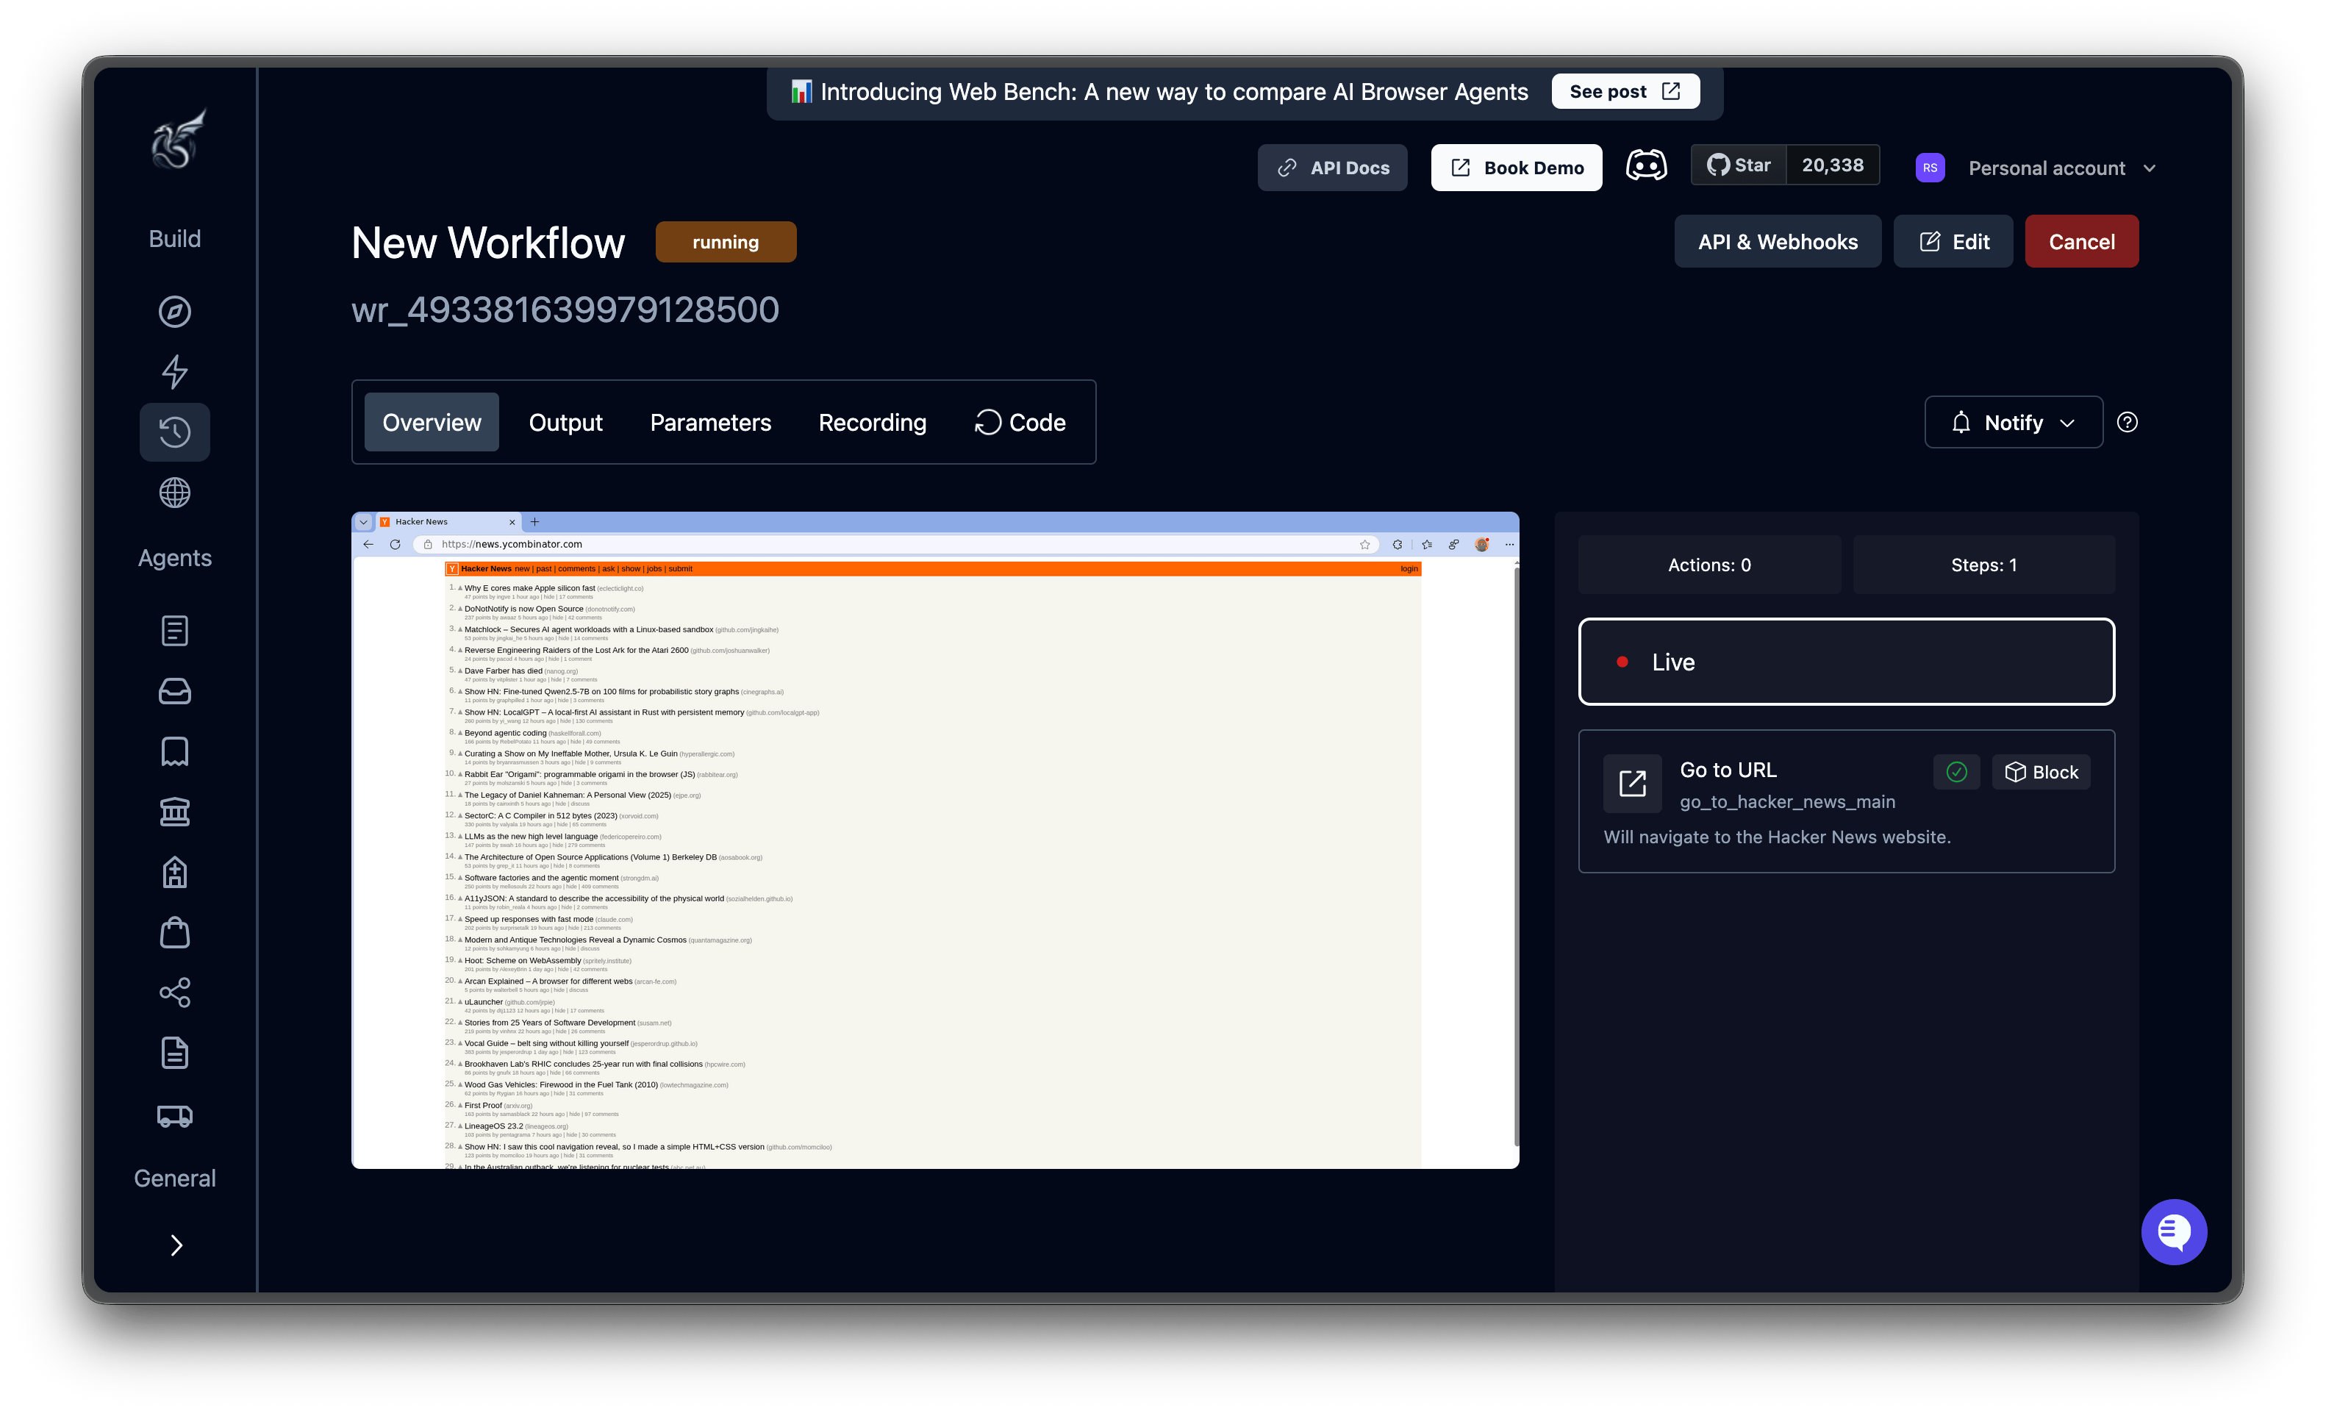Open the chat support bubble
The image size is (2326, 1413).
point(2174,1231)
